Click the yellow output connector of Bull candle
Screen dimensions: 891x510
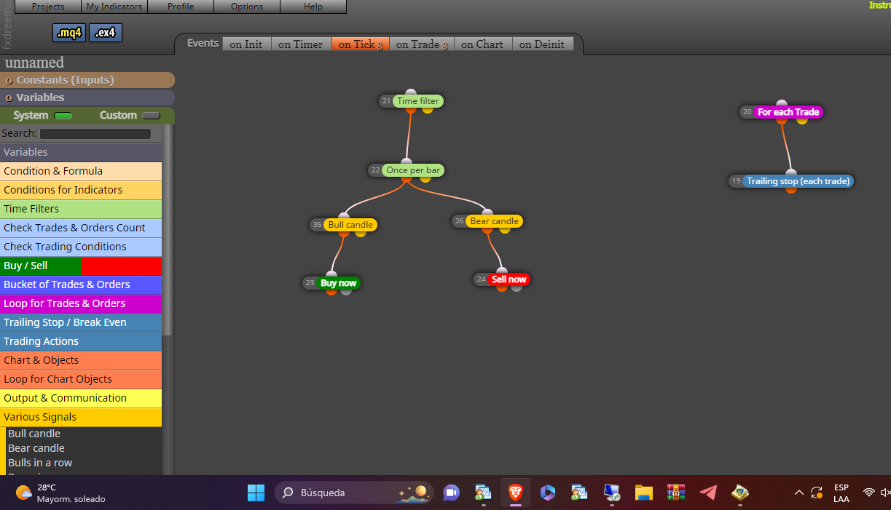coord(360,233)
